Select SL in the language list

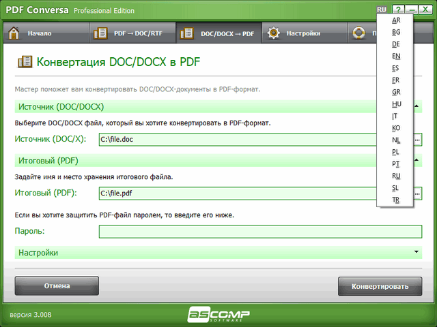click(396, 188)
